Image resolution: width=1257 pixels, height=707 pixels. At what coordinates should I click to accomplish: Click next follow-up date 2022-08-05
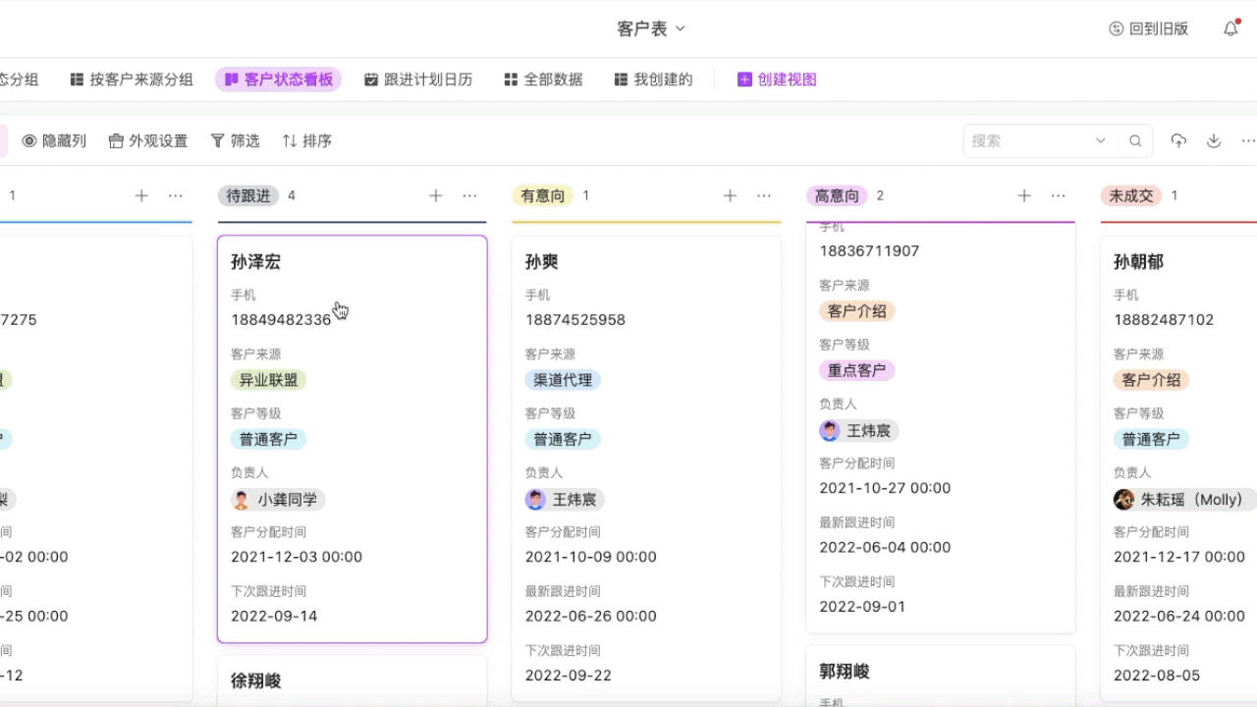point(1157,676)
